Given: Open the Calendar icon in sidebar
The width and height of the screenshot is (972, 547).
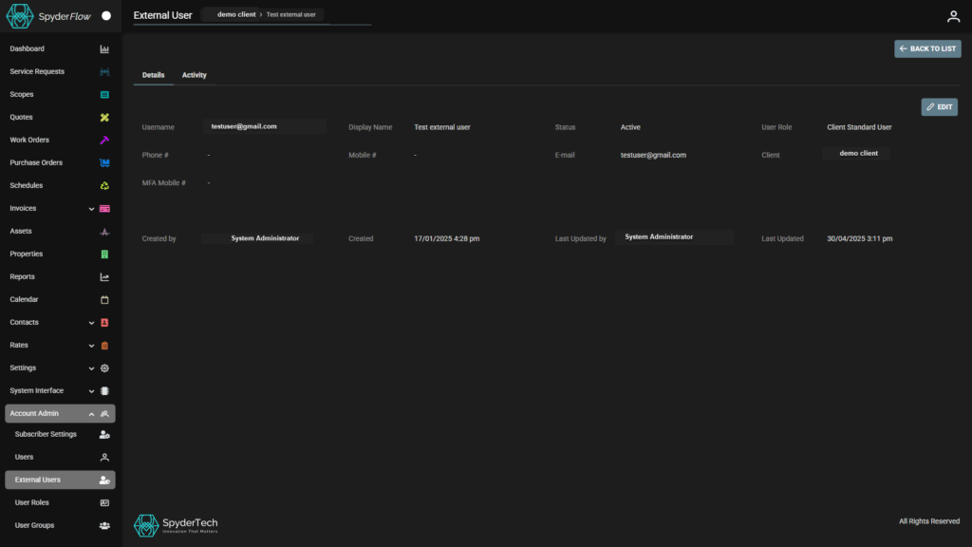Looking at the screenshot, I should pos(104,300).
